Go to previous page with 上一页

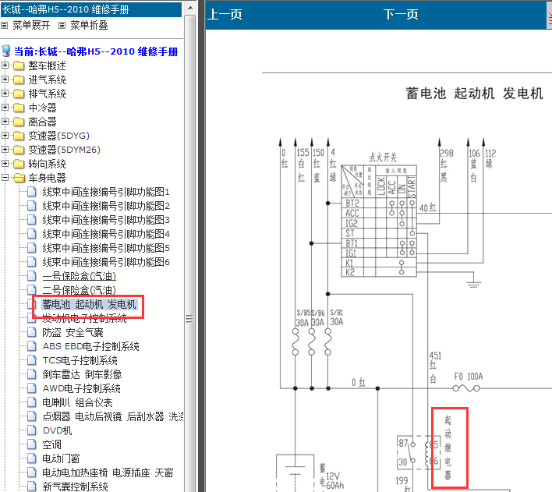[x=225, y=15]
